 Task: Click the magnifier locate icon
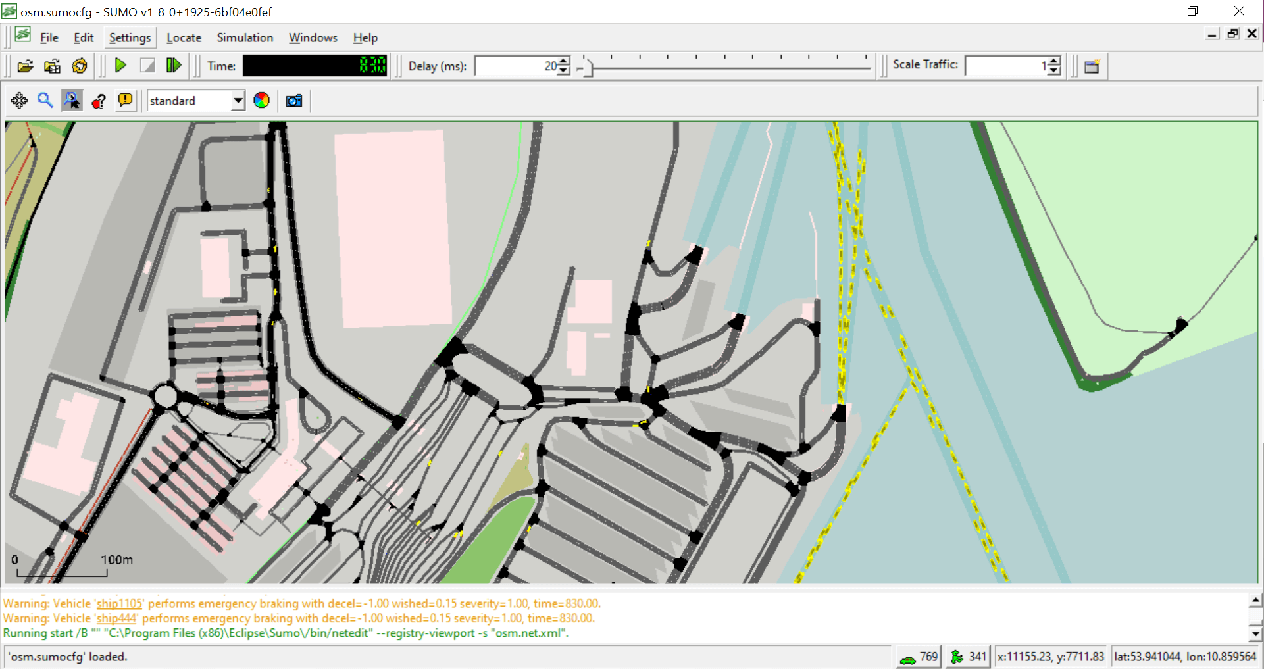click(x=45, y=101)
